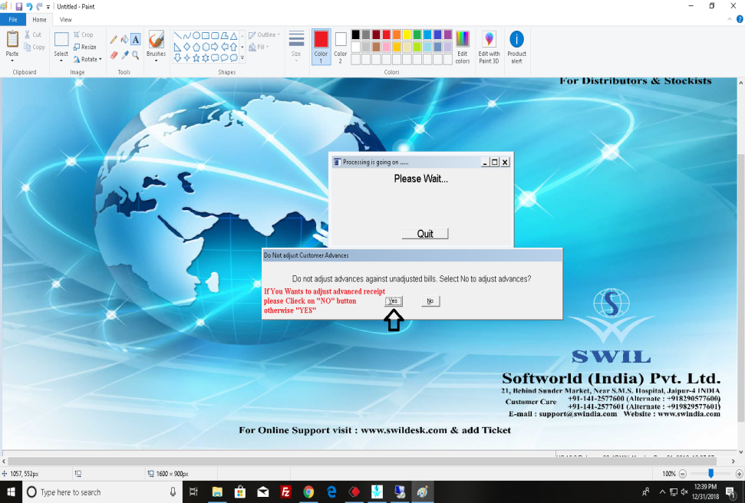Open the File menu
745x503 pixels.
pyautogui.click(x=13, y=19)
